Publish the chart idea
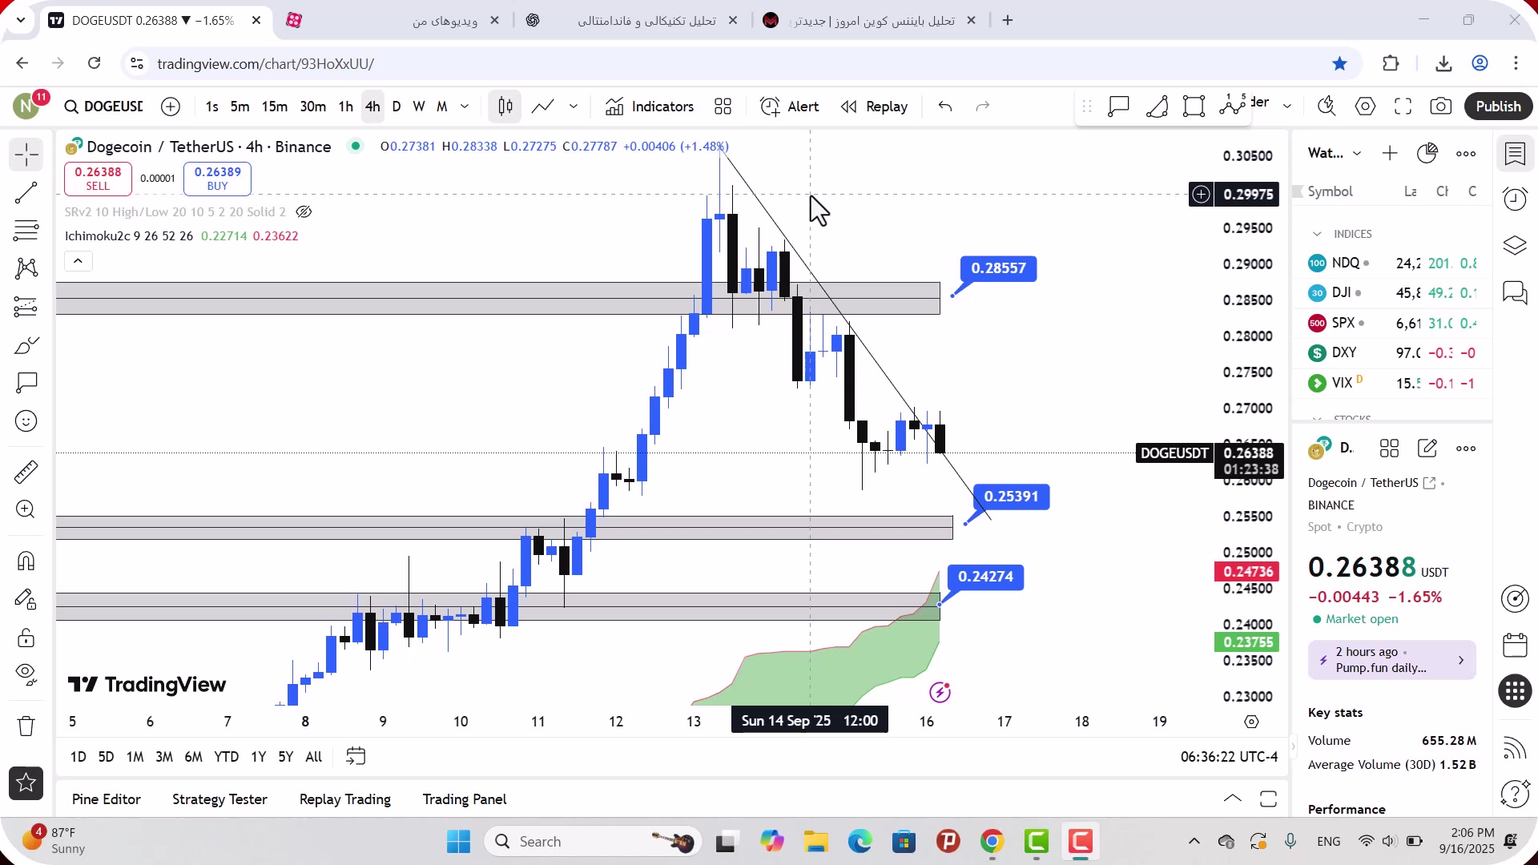 click(1498, 107)
